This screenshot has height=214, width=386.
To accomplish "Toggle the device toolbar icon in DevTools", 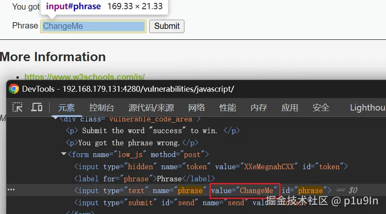I will pos(37,107).
